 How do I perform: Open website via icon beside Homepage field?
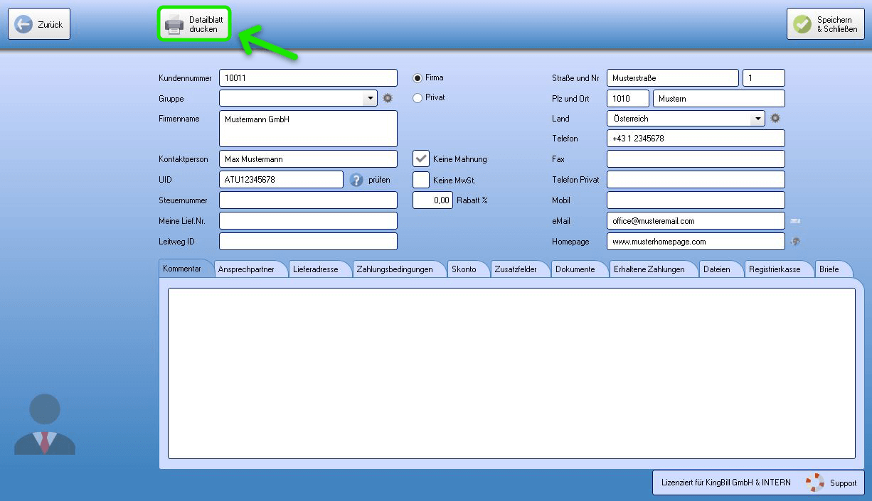pyautogui.click(x=795, y=242)
